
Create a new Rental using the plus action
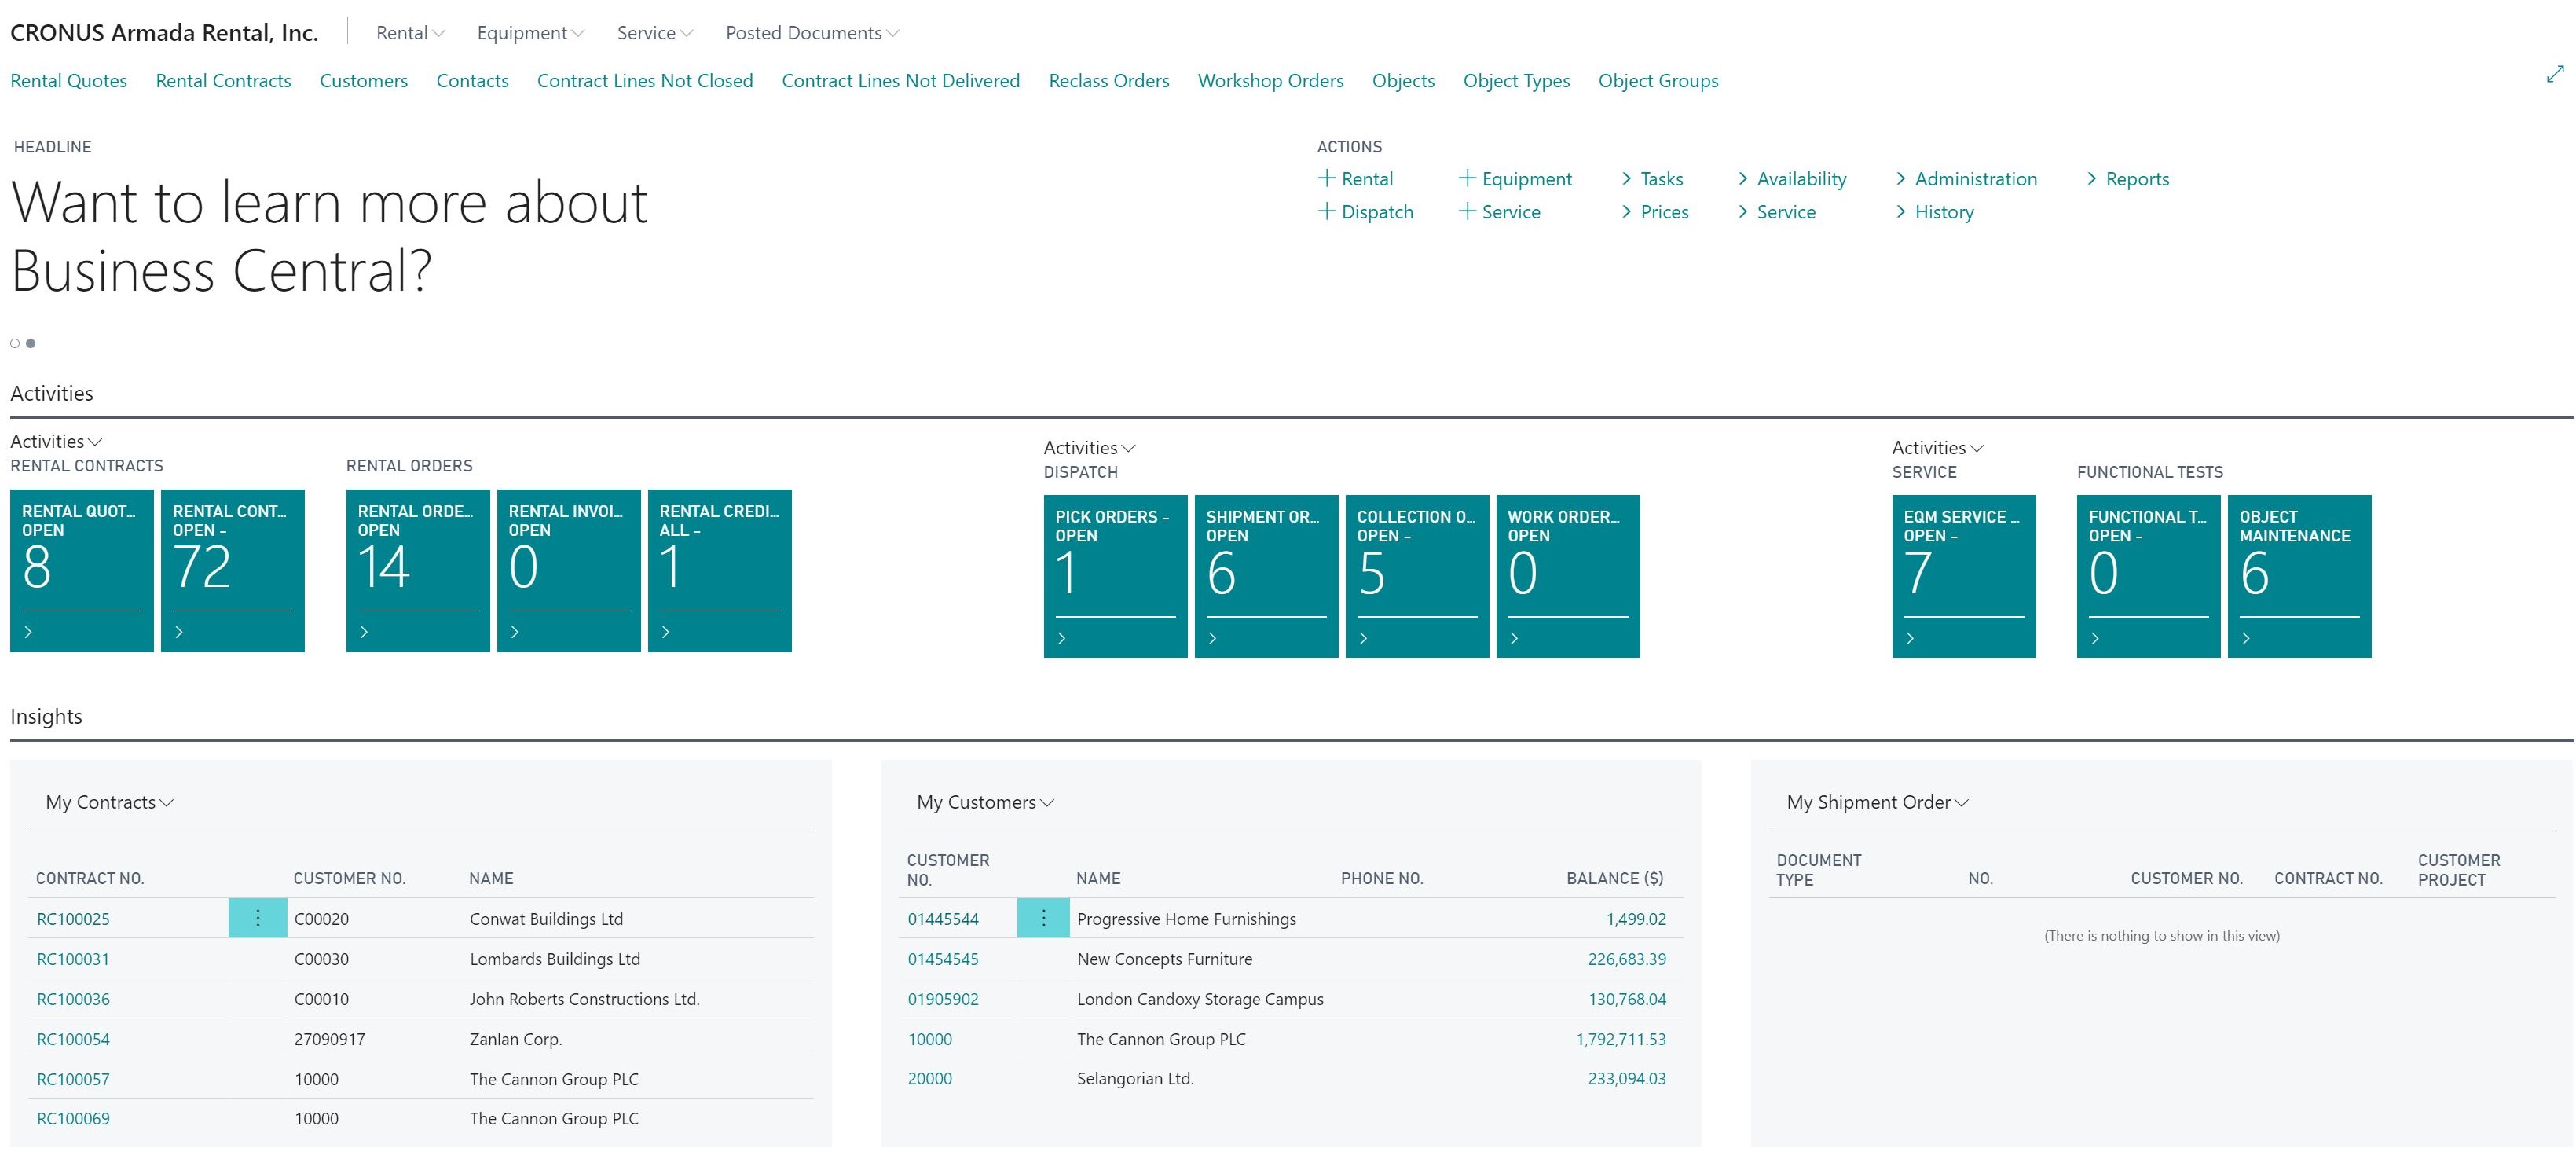click(1356, 178)
